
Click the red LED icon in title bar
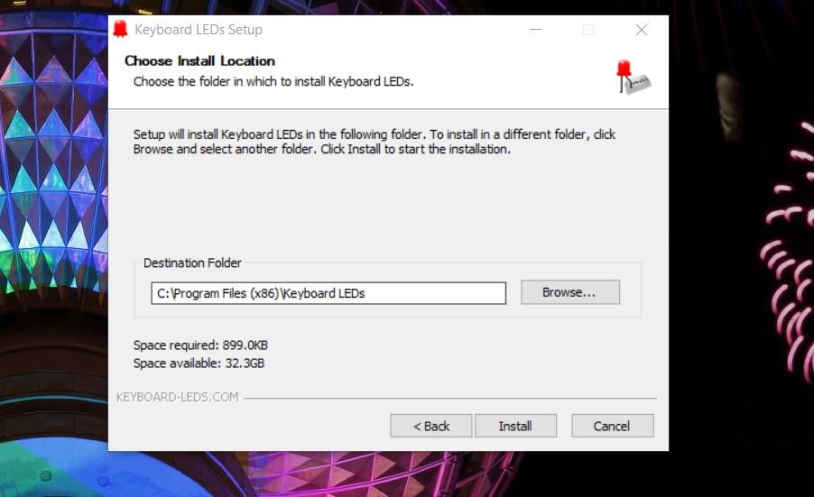click(x=120, y=30)
